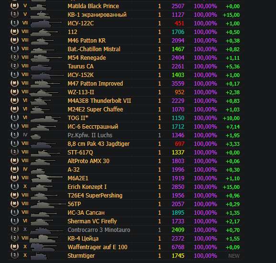Click the M46 Patton KR tank icon
The image size is (276, 263).
pos(42,41)
